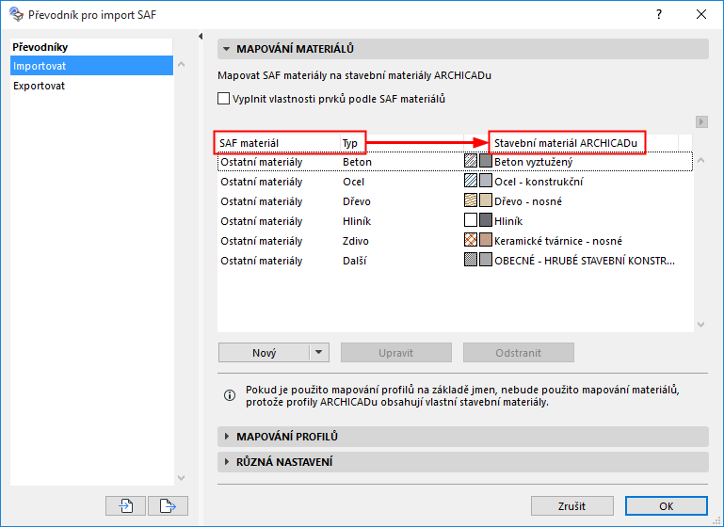Click the fill pattern icon for Dřevo - nosné
The width and height of the screenshot is (724, 527).
(471, 200)
